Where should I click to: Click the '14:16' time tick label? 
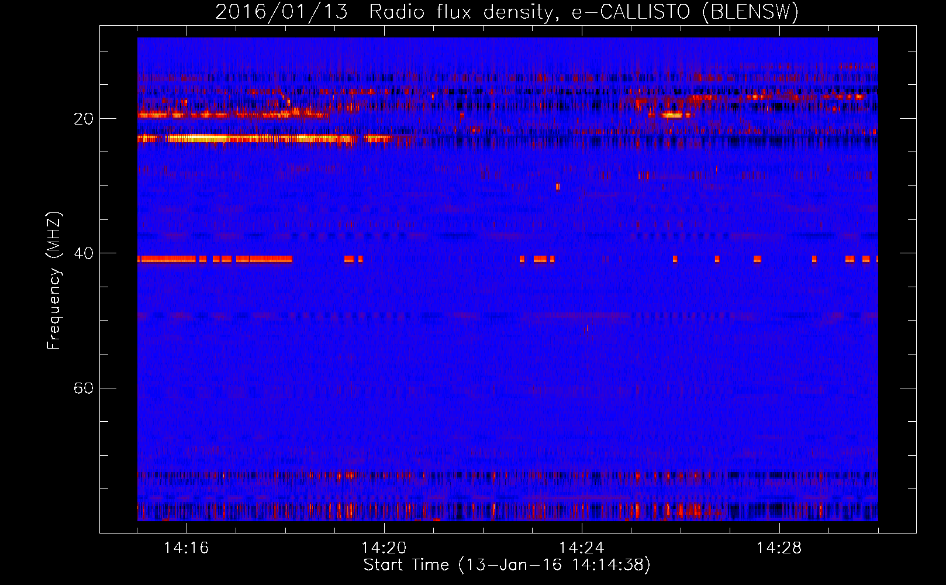click(x=187, y=548)
